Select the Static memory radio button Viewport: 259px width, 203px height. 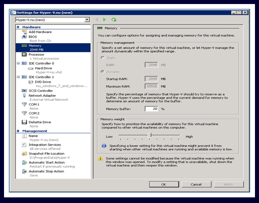click(103, 58)
